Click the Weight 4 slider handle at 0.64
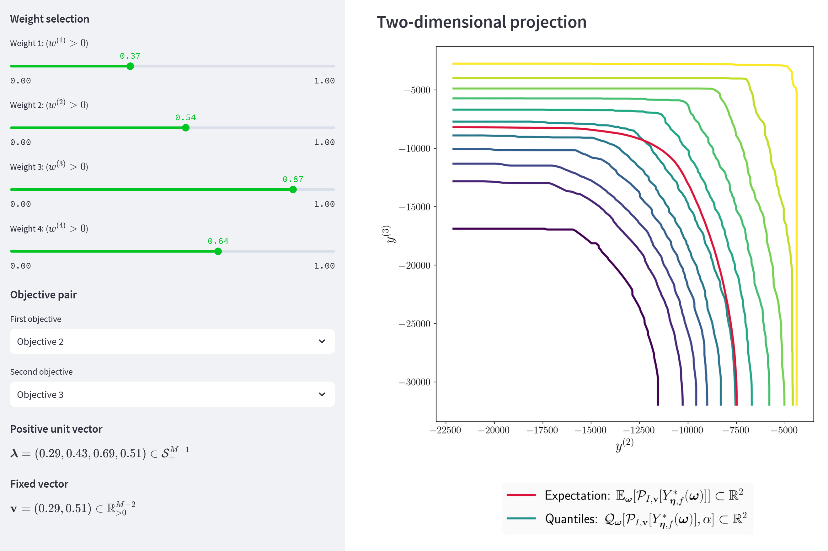Screen dimensions: 828x551 [x=218, y=252]
